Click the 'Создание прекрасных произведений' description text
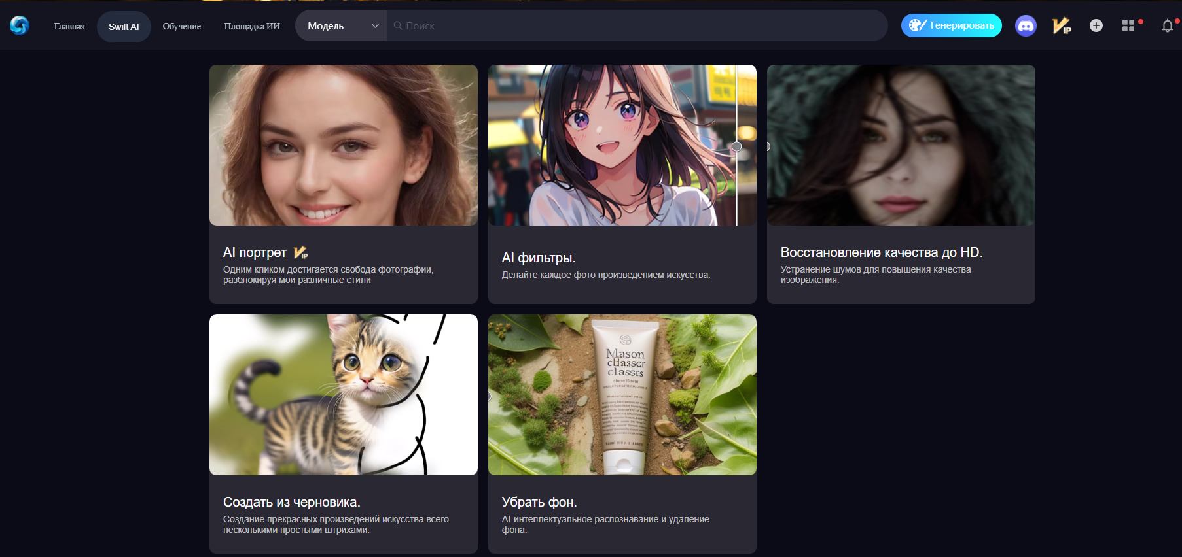Image resolution: width=1182 pixels, height=557 pixels. [336, 524]
